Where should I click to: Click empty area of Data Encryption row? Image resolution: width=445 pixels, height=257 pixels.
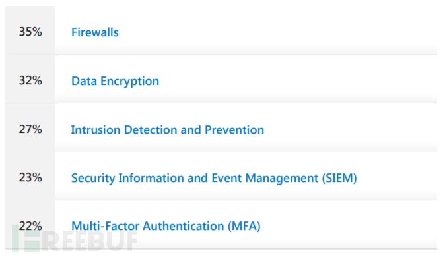pos(298,80)
